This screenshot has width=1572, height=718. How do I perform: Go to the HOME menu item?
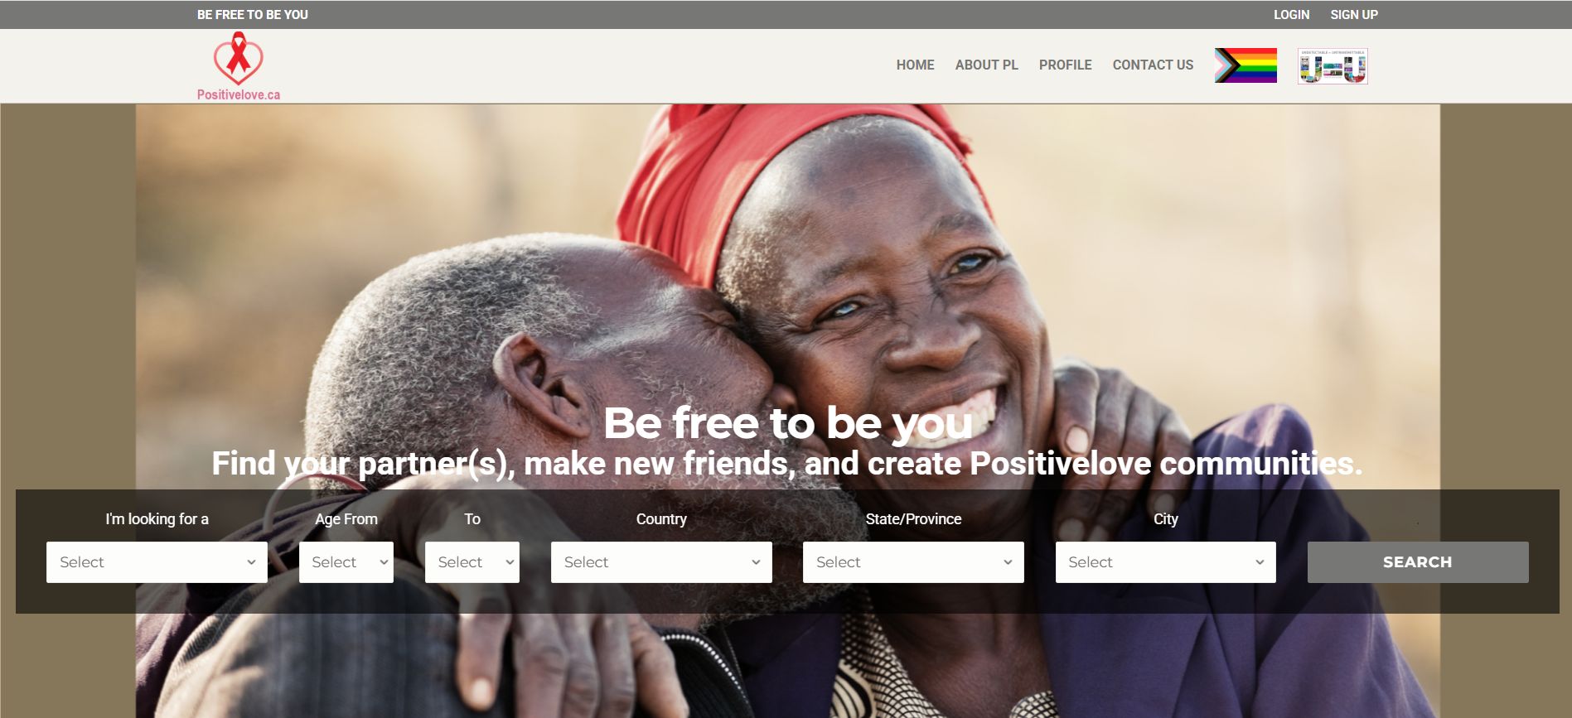[x=915, y=65]
